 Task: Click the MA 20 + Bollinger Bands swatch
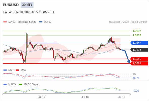click(5, 22)
